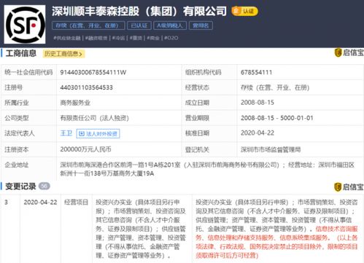Click company type 有限责任公司（法人独资）
This screenshot has height=263, width=364.
coord(95,118)
